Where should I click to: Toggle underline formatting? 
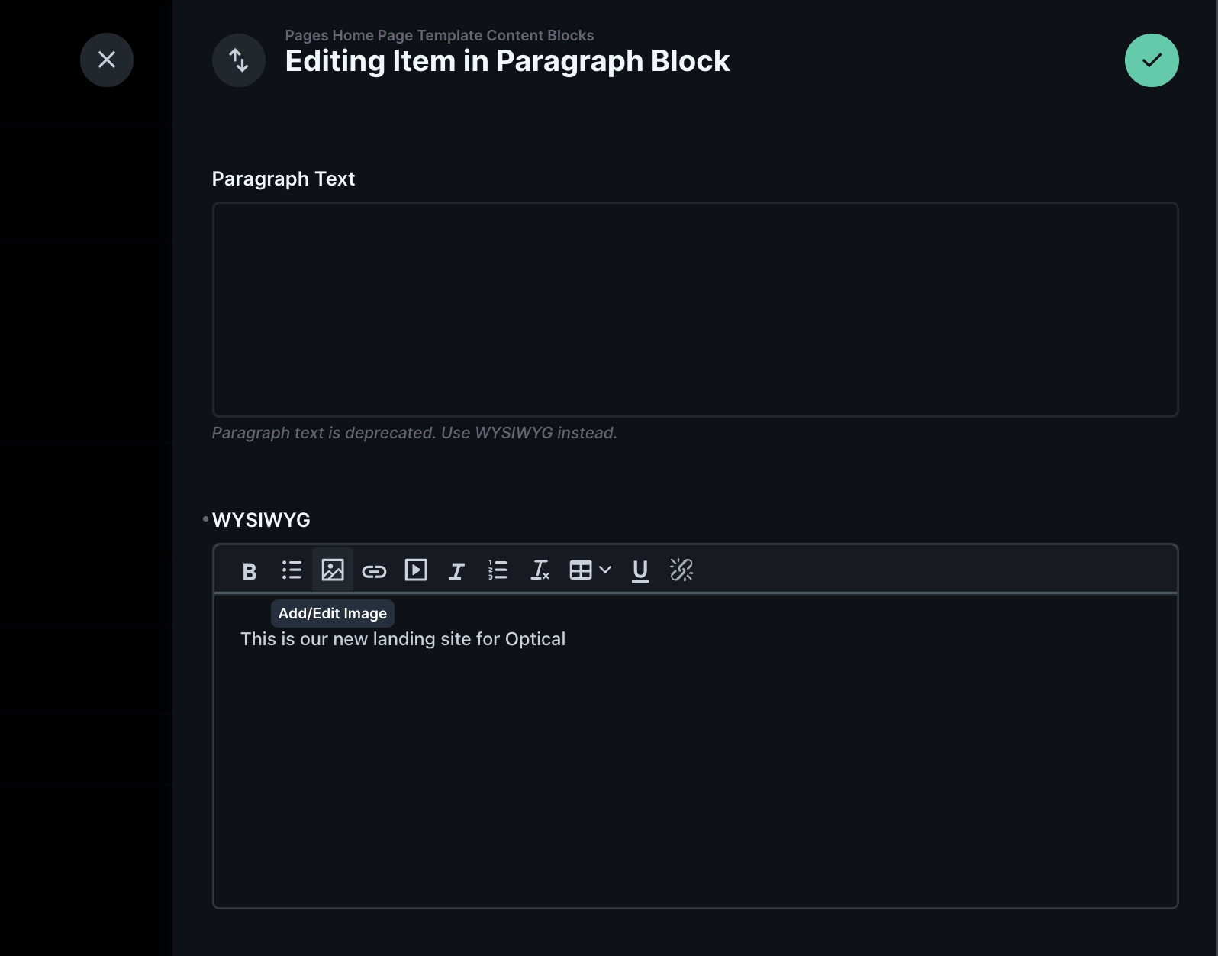pos(640,570)
